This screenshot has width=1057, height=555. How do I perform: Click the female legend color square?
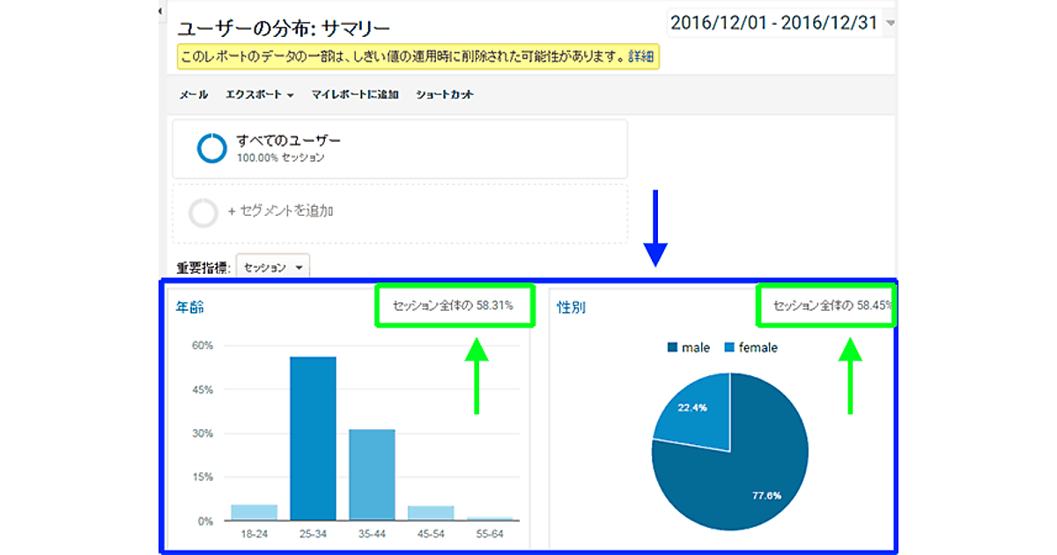tap(730, 348)
